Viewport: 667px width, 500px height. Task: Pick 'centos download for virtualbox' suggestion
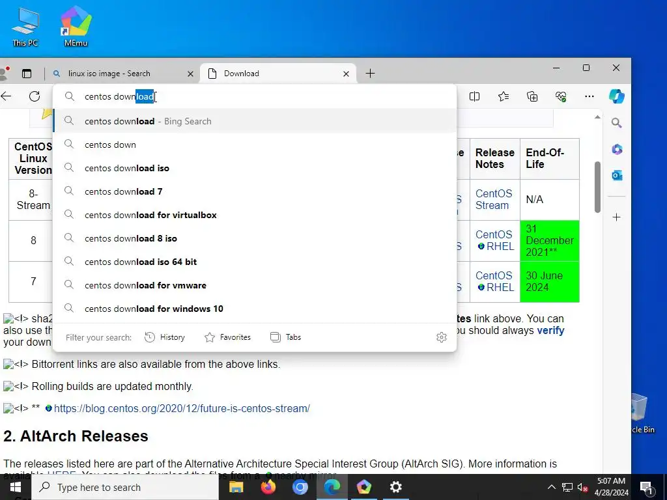[x=255, y=215]
